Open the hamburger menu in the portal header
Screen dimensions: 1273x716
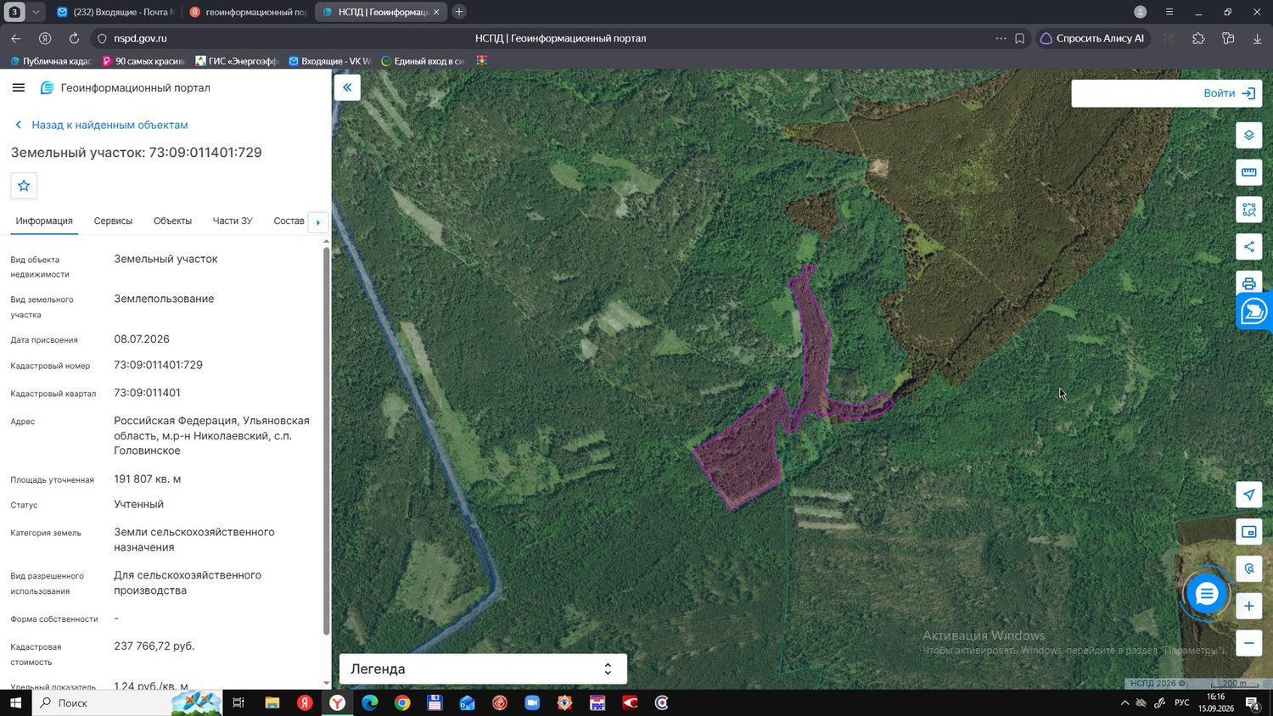coord(19,87)
